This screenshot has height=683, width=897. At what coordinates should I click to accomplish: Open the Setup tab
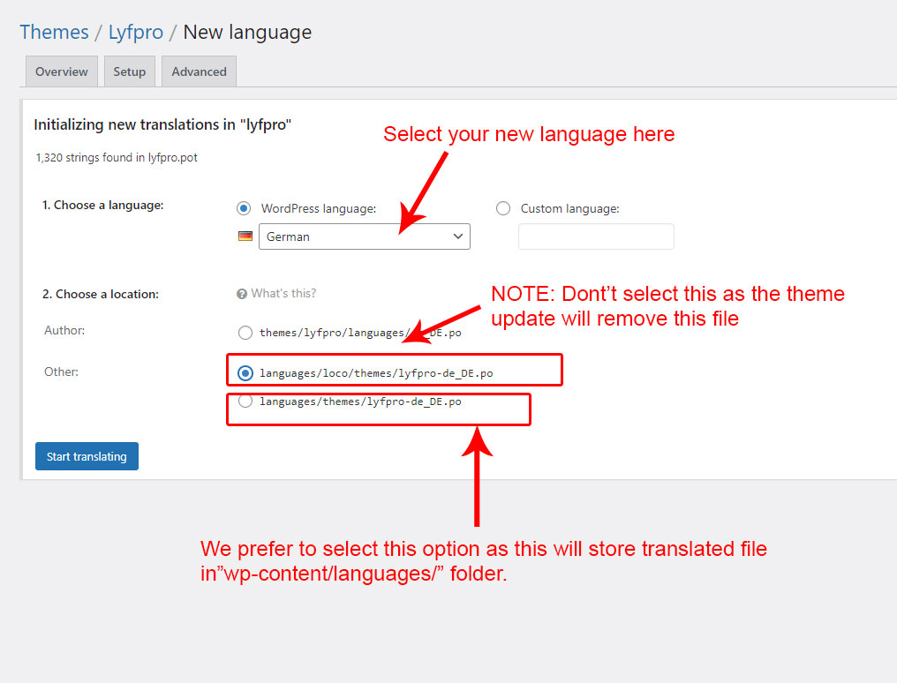pyautogui.click(x=130, y=71)
